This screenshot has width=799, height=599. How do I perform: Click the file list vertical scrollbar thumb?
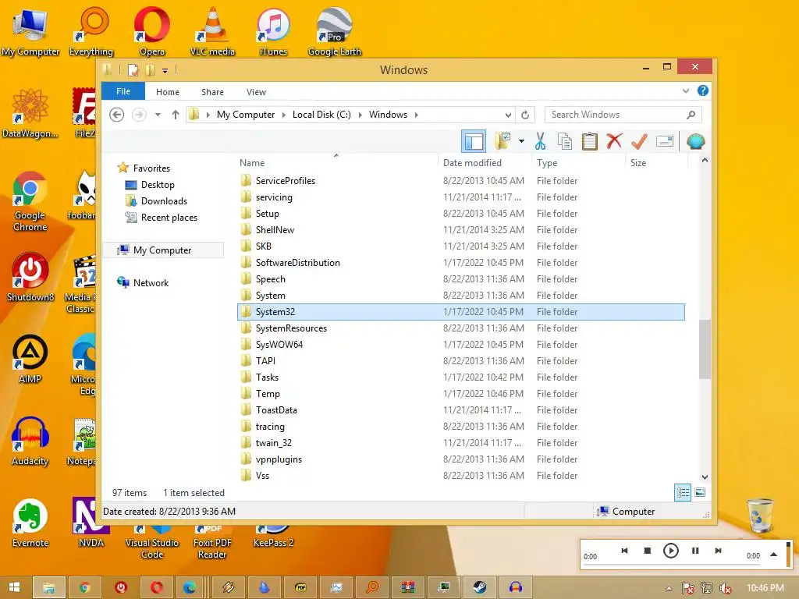click(x=705, y=349)
